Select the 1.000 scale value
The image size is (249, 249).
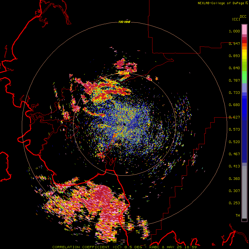(x=234, y=31)
